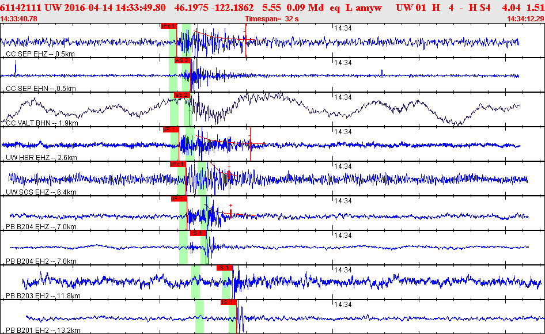Screen dimensions: 545x334
Task: Click the coordinates 46.1975 -122.1862
Action: tap(214, 7)
